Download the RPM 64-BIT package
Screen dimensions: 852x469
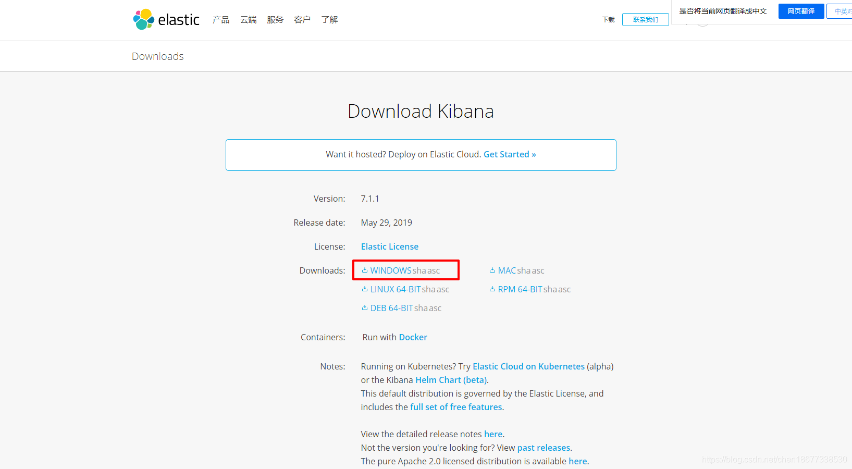(x=520, y=289)
